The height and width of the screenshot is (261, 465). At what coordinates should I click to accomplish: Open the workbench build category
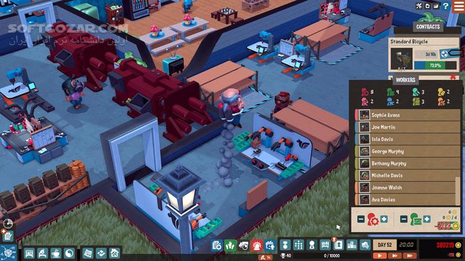29,254
